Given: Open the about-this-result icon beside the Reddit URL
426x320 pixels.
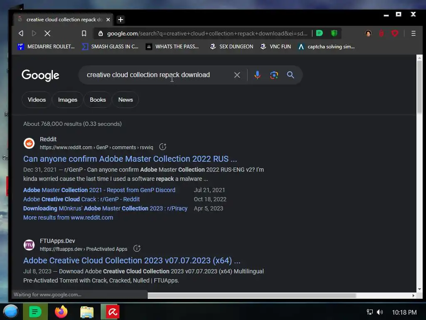Looking at the screenshot, I should coord(163,147).
